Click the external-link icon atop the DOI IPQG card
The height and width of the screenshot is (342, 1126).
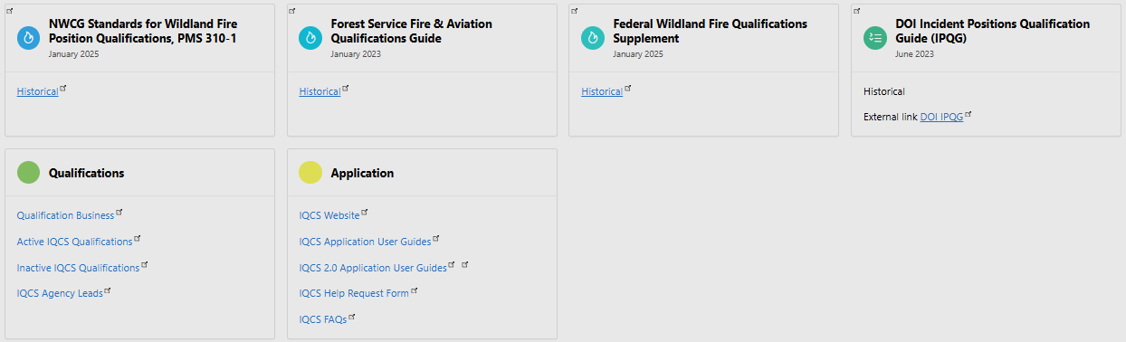point(856,11)
